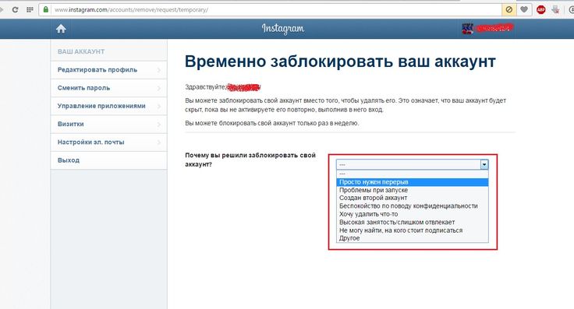574x309 pixels.
Task: Go to Instagram home via house icon
Action: pyautogui.click(x=61, y=29)
